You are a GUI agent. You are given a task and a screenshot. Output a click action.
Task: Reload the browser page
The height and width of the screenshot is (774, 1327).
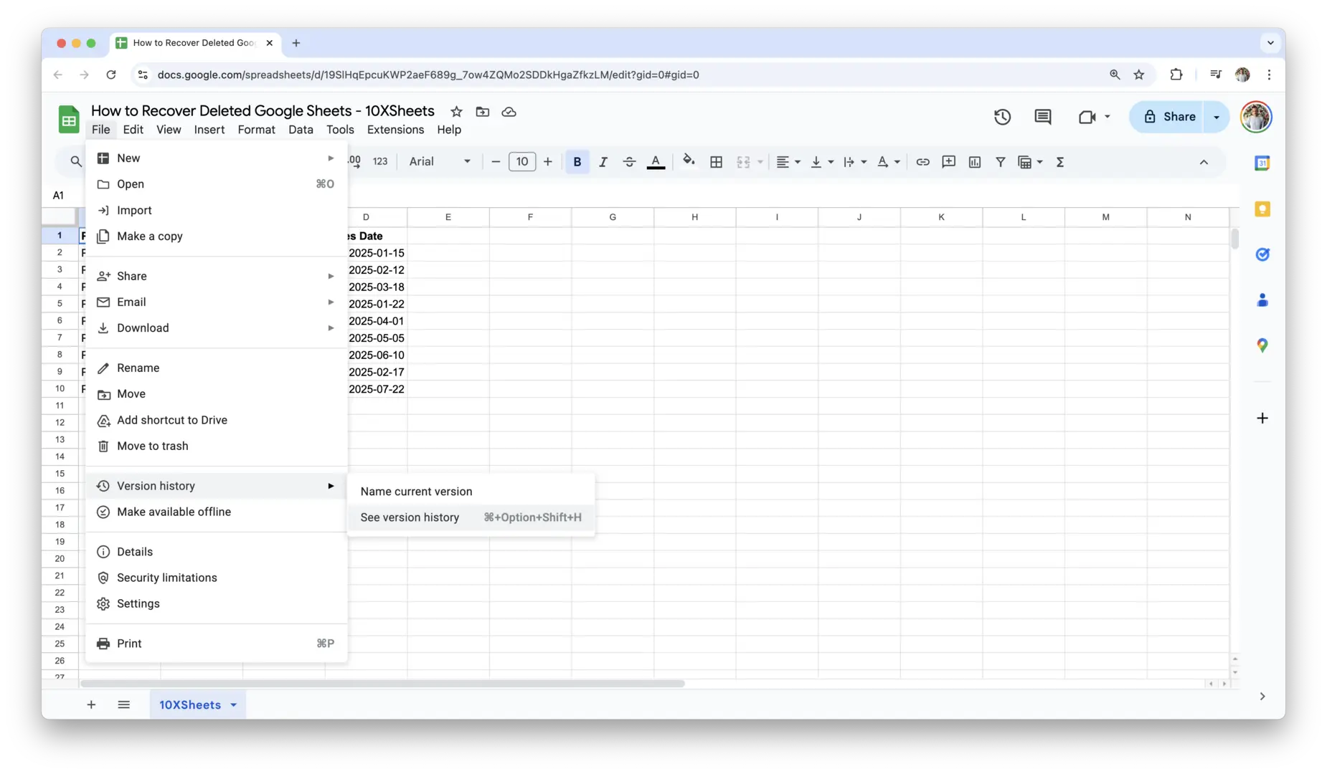point(110,75)
